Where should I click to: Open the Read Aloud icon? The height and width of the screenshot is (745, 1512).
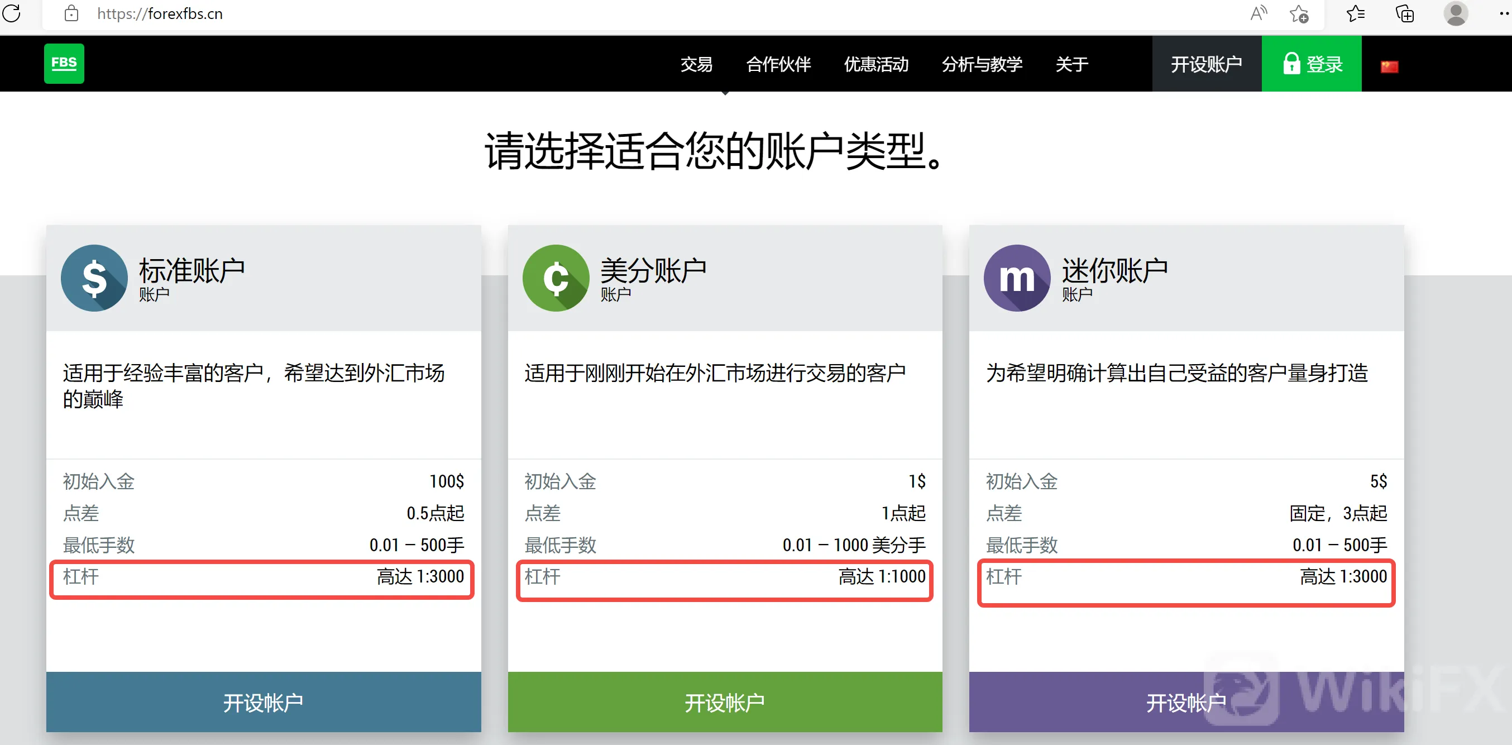[1259, 13]
